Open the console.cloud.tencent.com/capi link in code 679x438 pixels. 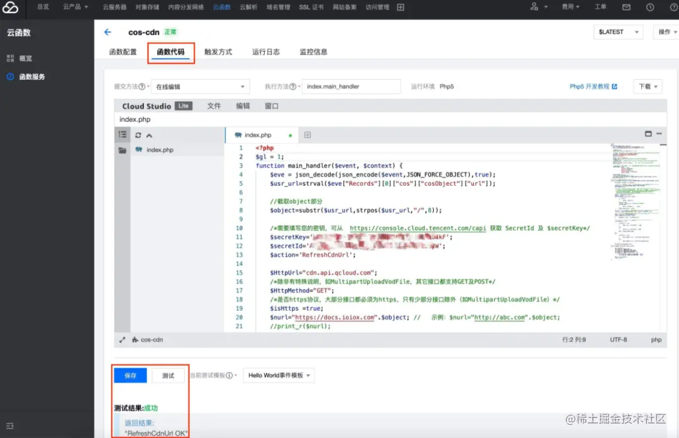tap(418, 228)
